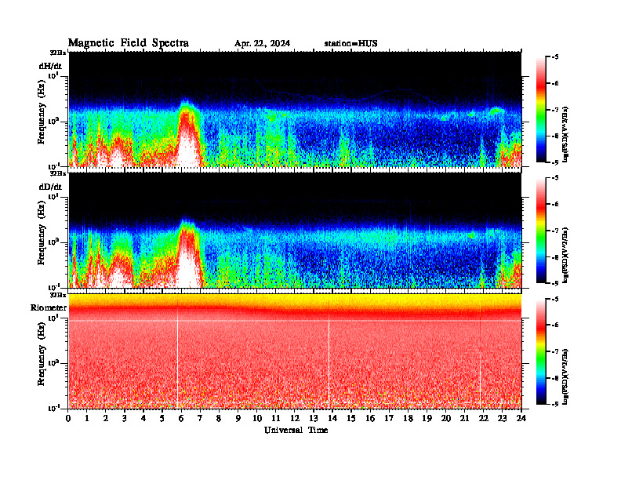The width and height of the screenshot is (621, 480).
Task: Click the "station=HUS" label
Action: [350, 44]
